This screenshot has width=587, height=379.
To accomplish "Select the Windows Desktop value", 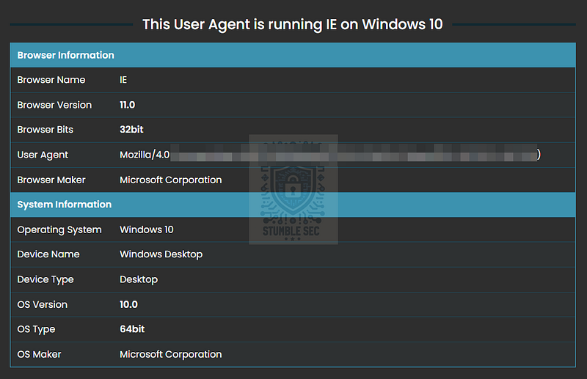I will 161,254.
